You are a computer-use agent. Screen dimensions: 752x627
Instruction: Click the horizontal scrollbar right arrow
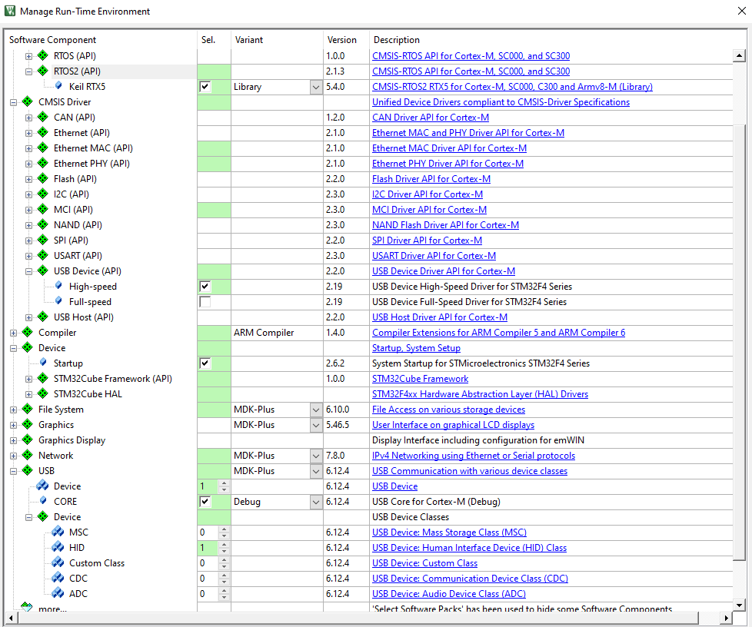[x=726, y=618]
